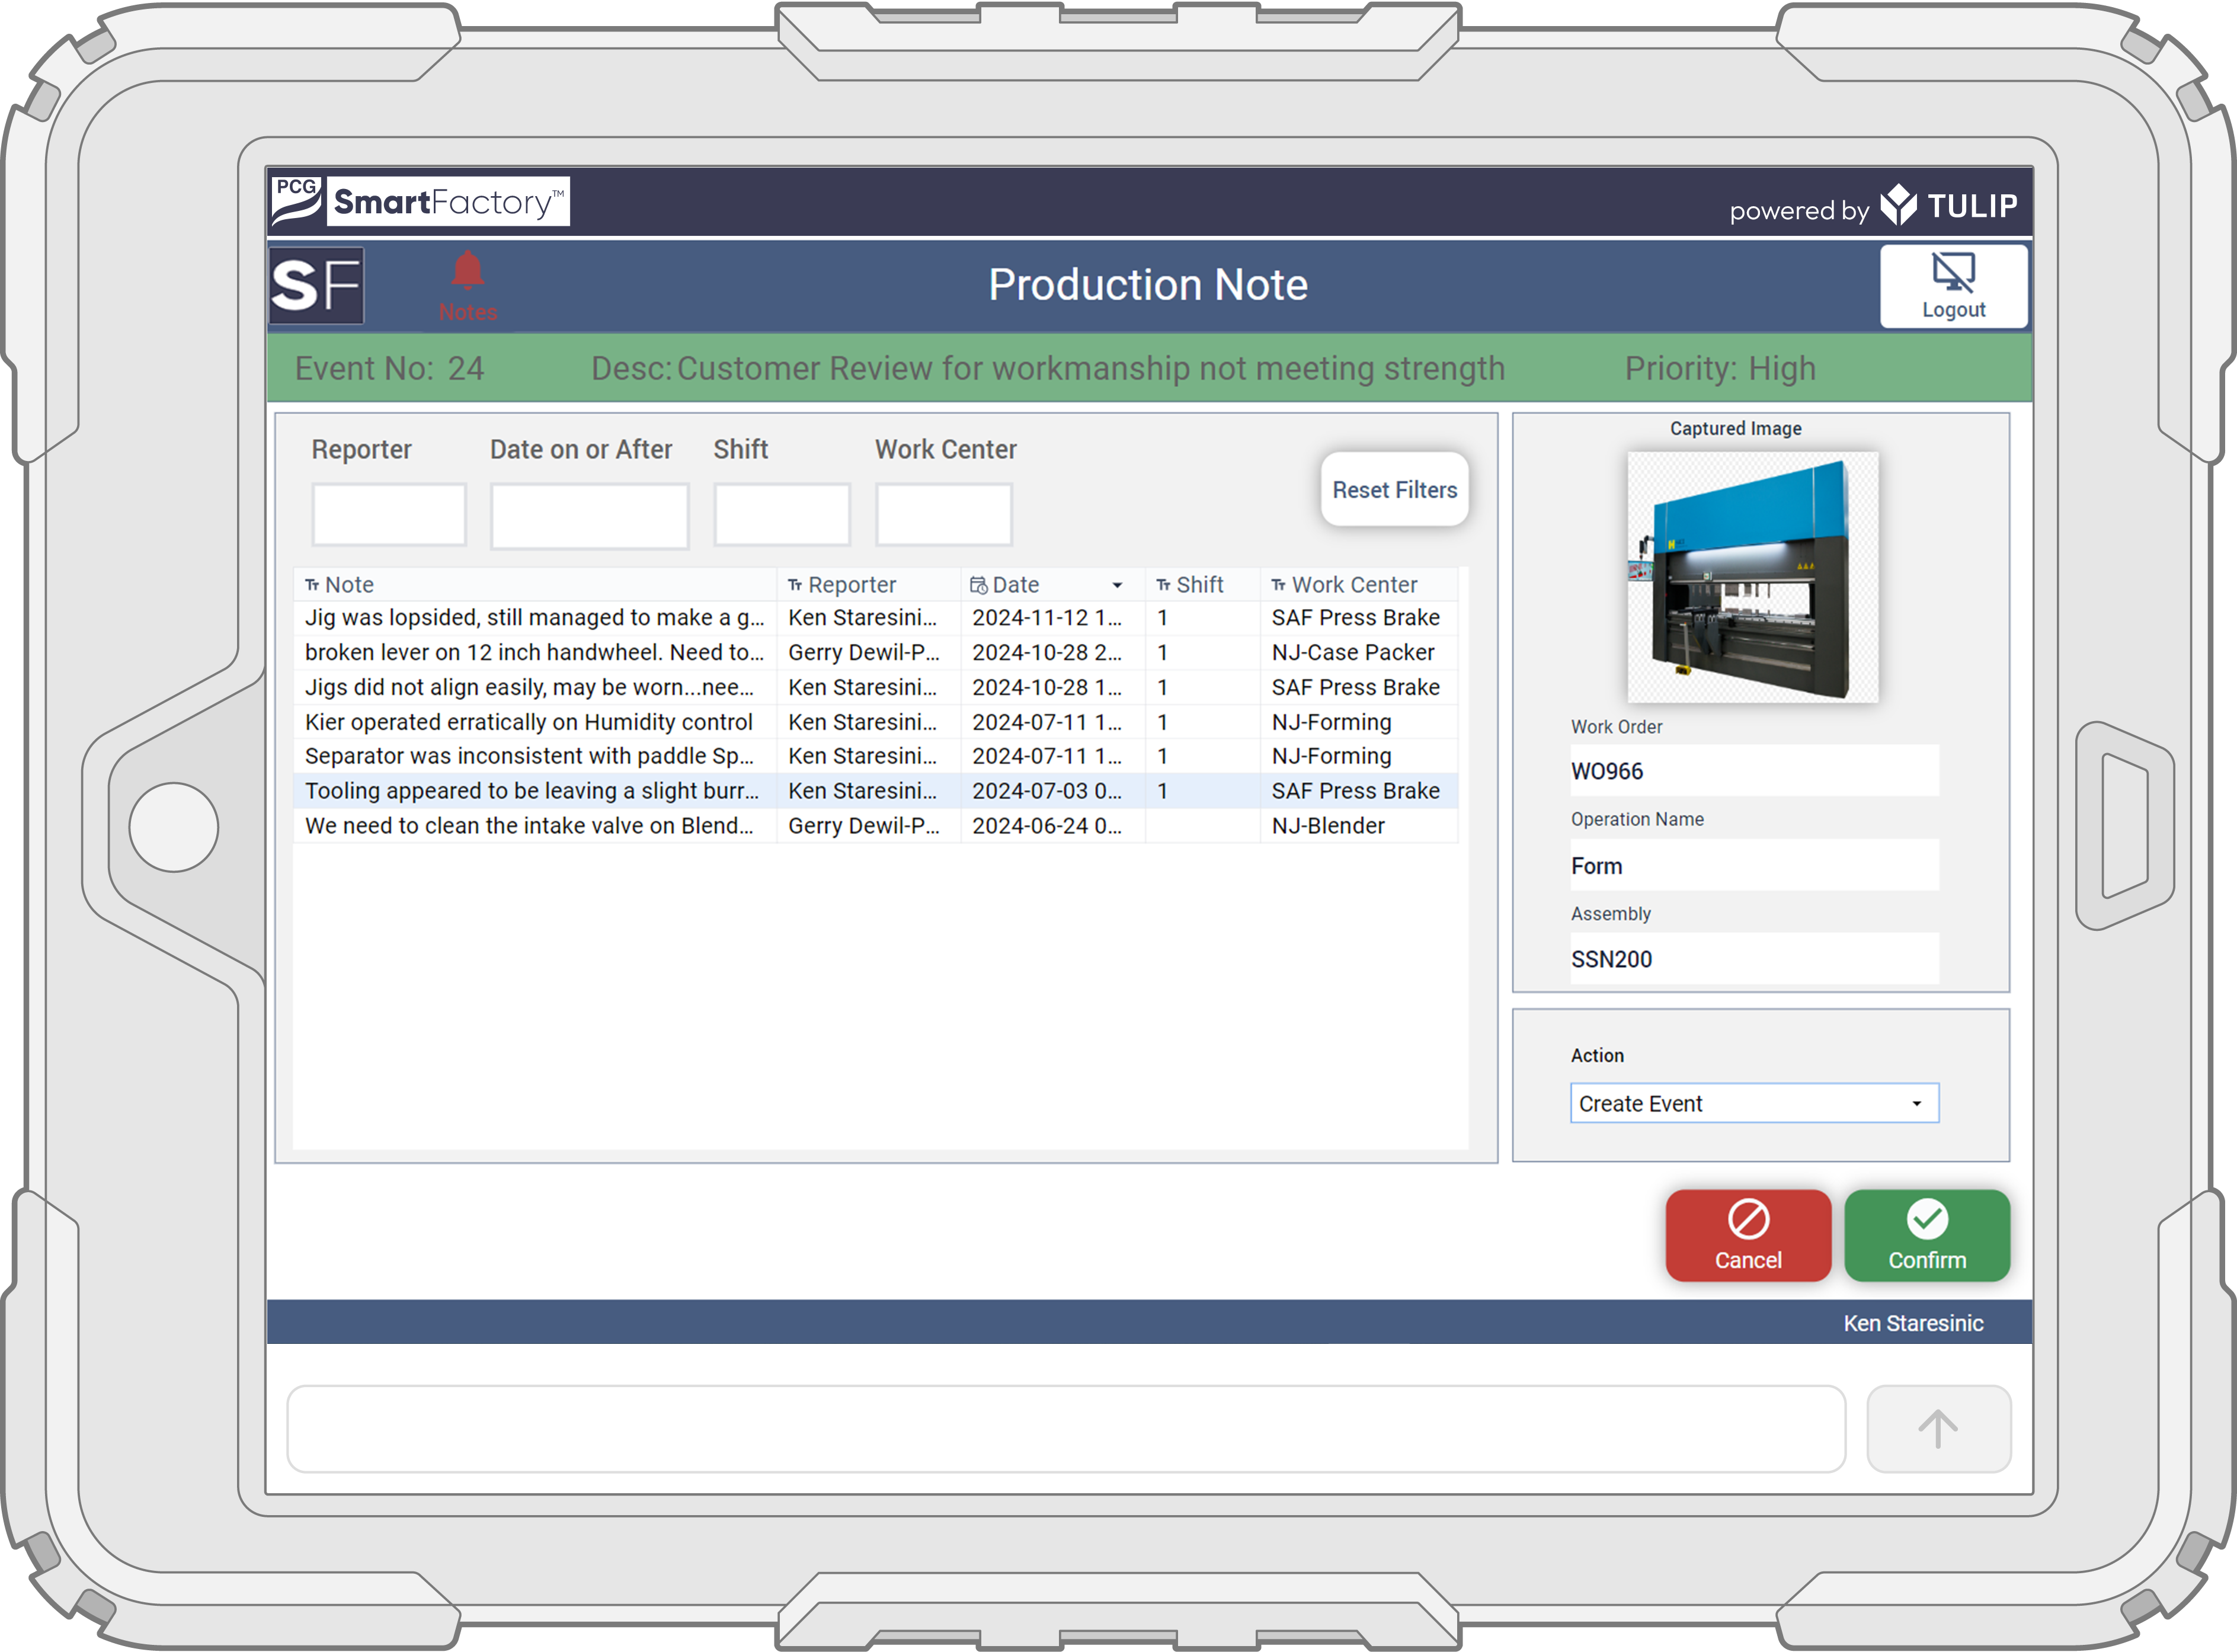The height and width of the screenshot is (1652, 2237).
Task: Click the SF logo icon
Action: tap(317, 286)
